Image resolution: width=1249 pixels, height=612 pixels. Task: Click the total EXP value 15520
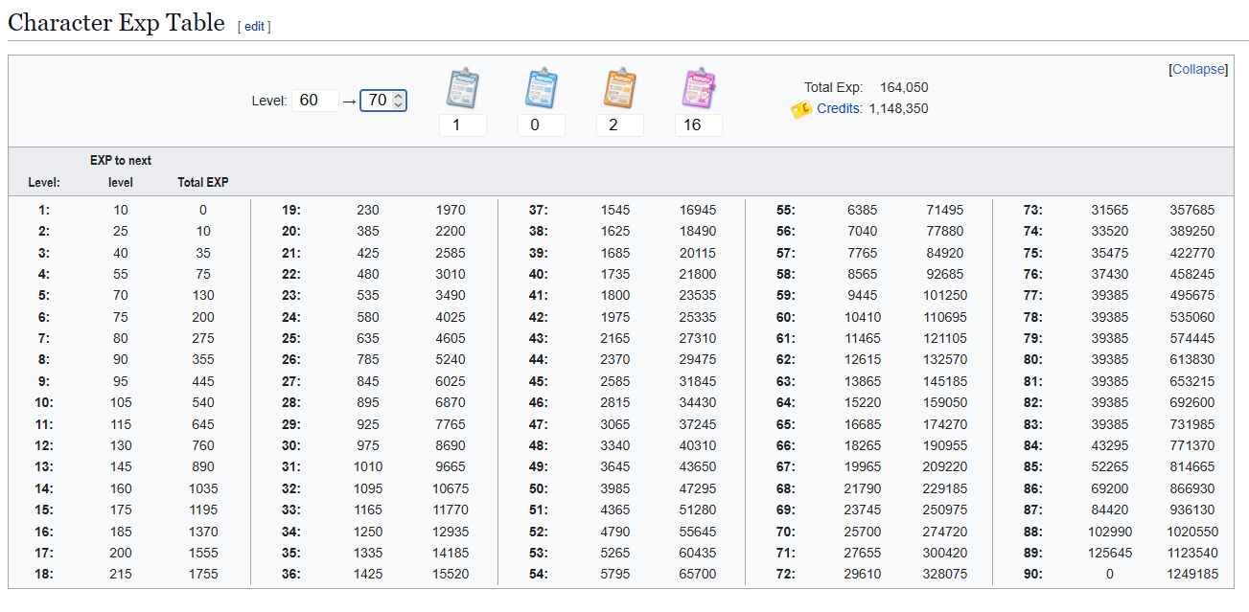click(x=451, y=575)
